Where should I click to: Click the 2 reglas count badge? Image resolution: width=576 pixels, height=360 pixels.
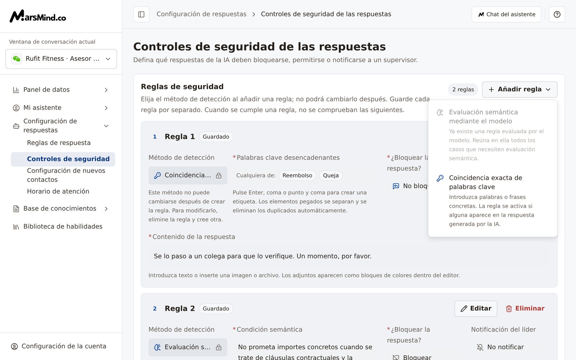click(463, 89)
